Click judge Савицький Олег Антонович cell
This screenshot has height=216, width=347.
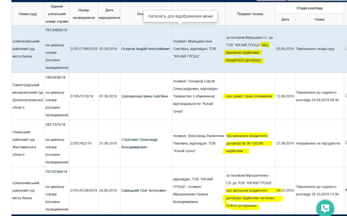click(x=144, y=191)
